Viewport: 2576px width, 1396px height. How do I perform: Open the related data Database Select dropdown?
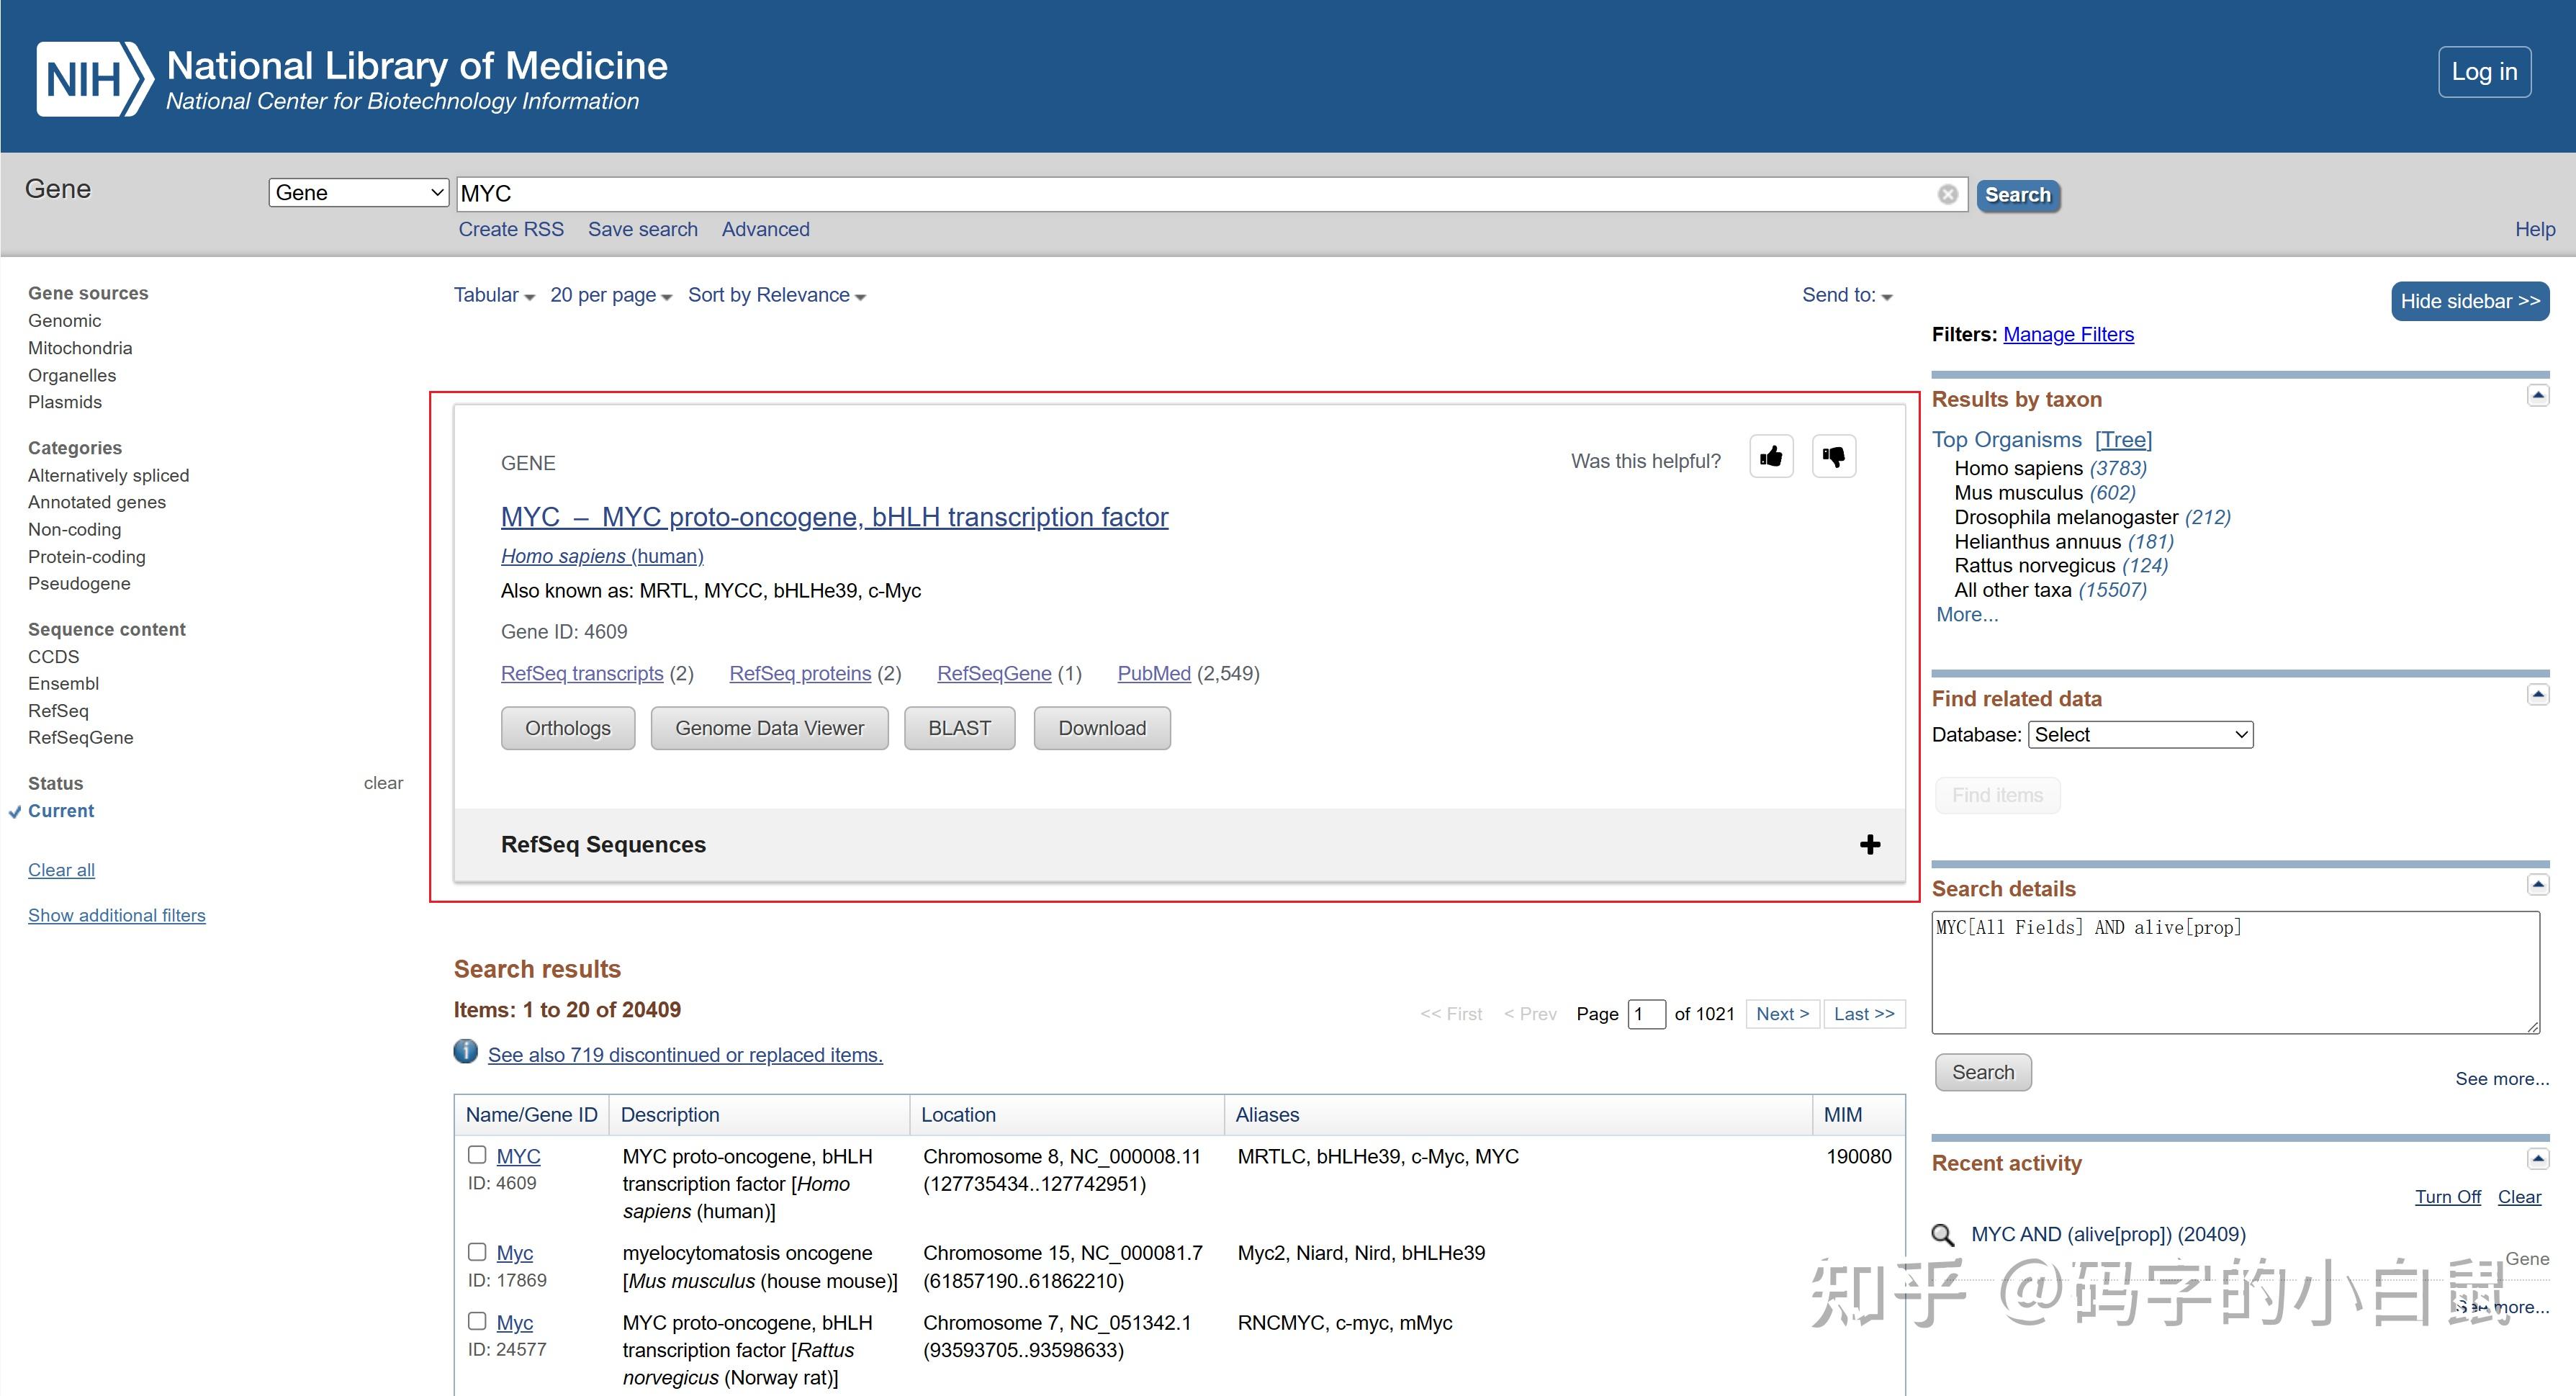coord(2139,735)
